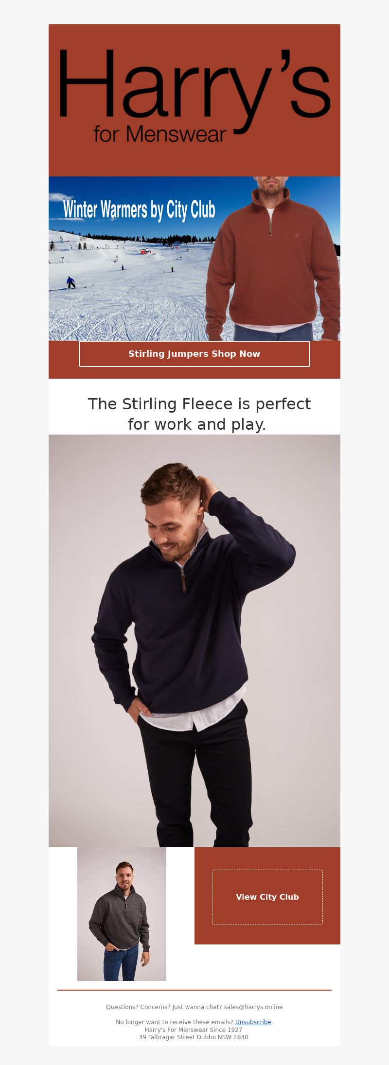Select the Stirling Fleece heading text
The image size is (389, 1065).
199,414
